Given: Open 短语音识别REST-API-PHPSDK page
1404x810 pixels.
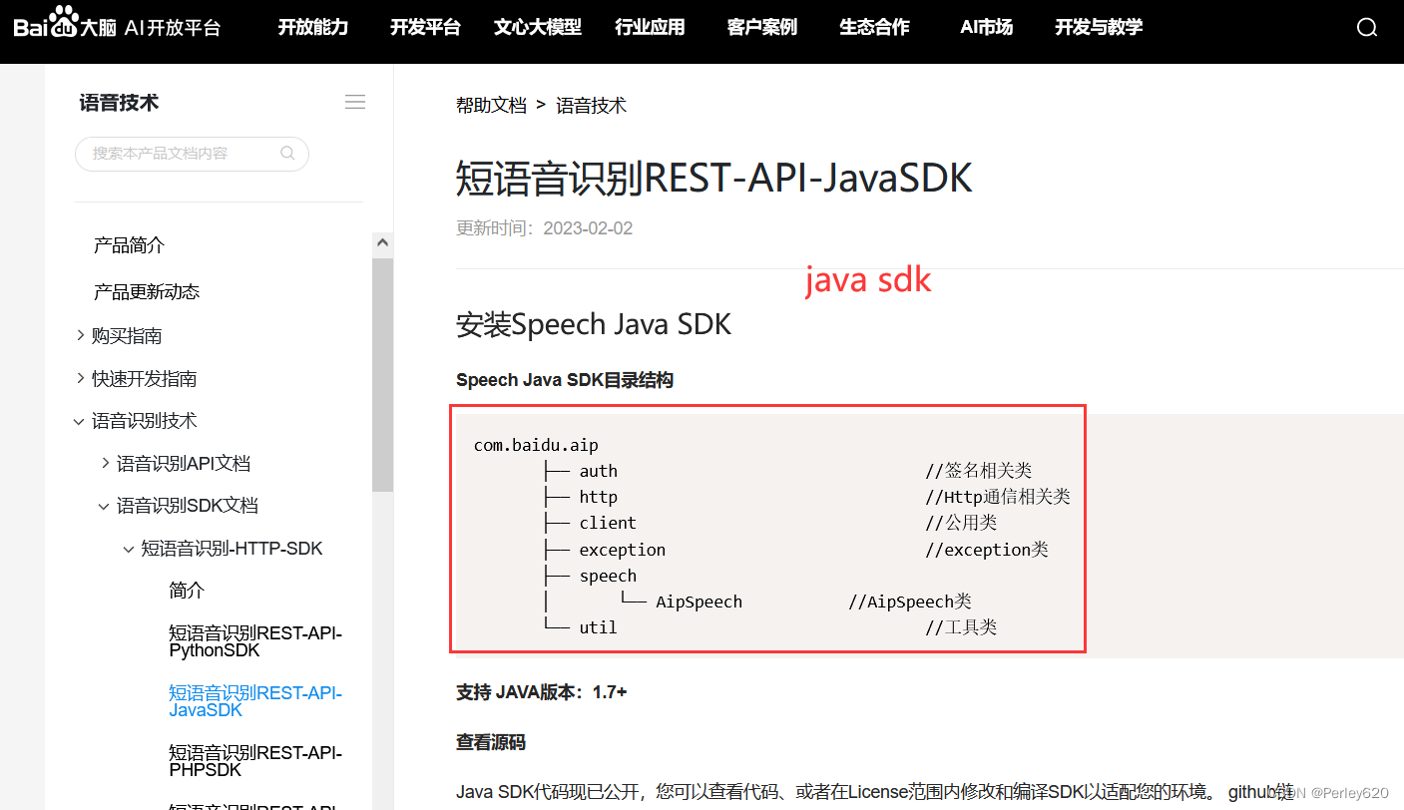Looking at the screenshot, I should 255,761.
